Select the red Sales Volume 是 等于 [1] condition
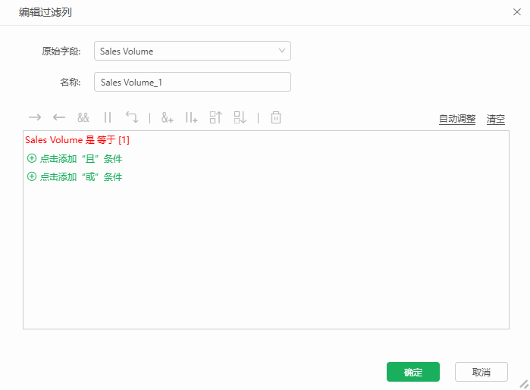 pos(77,140)
